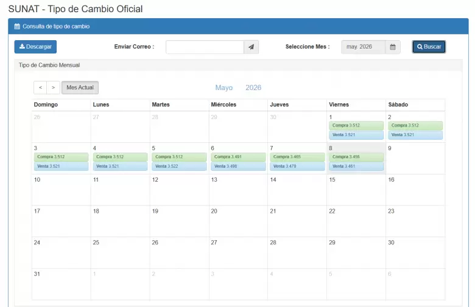Viewport: 475px width, 307px height.
Task: Select Venta 3.521 on day 2
Action: pos(415,135)
